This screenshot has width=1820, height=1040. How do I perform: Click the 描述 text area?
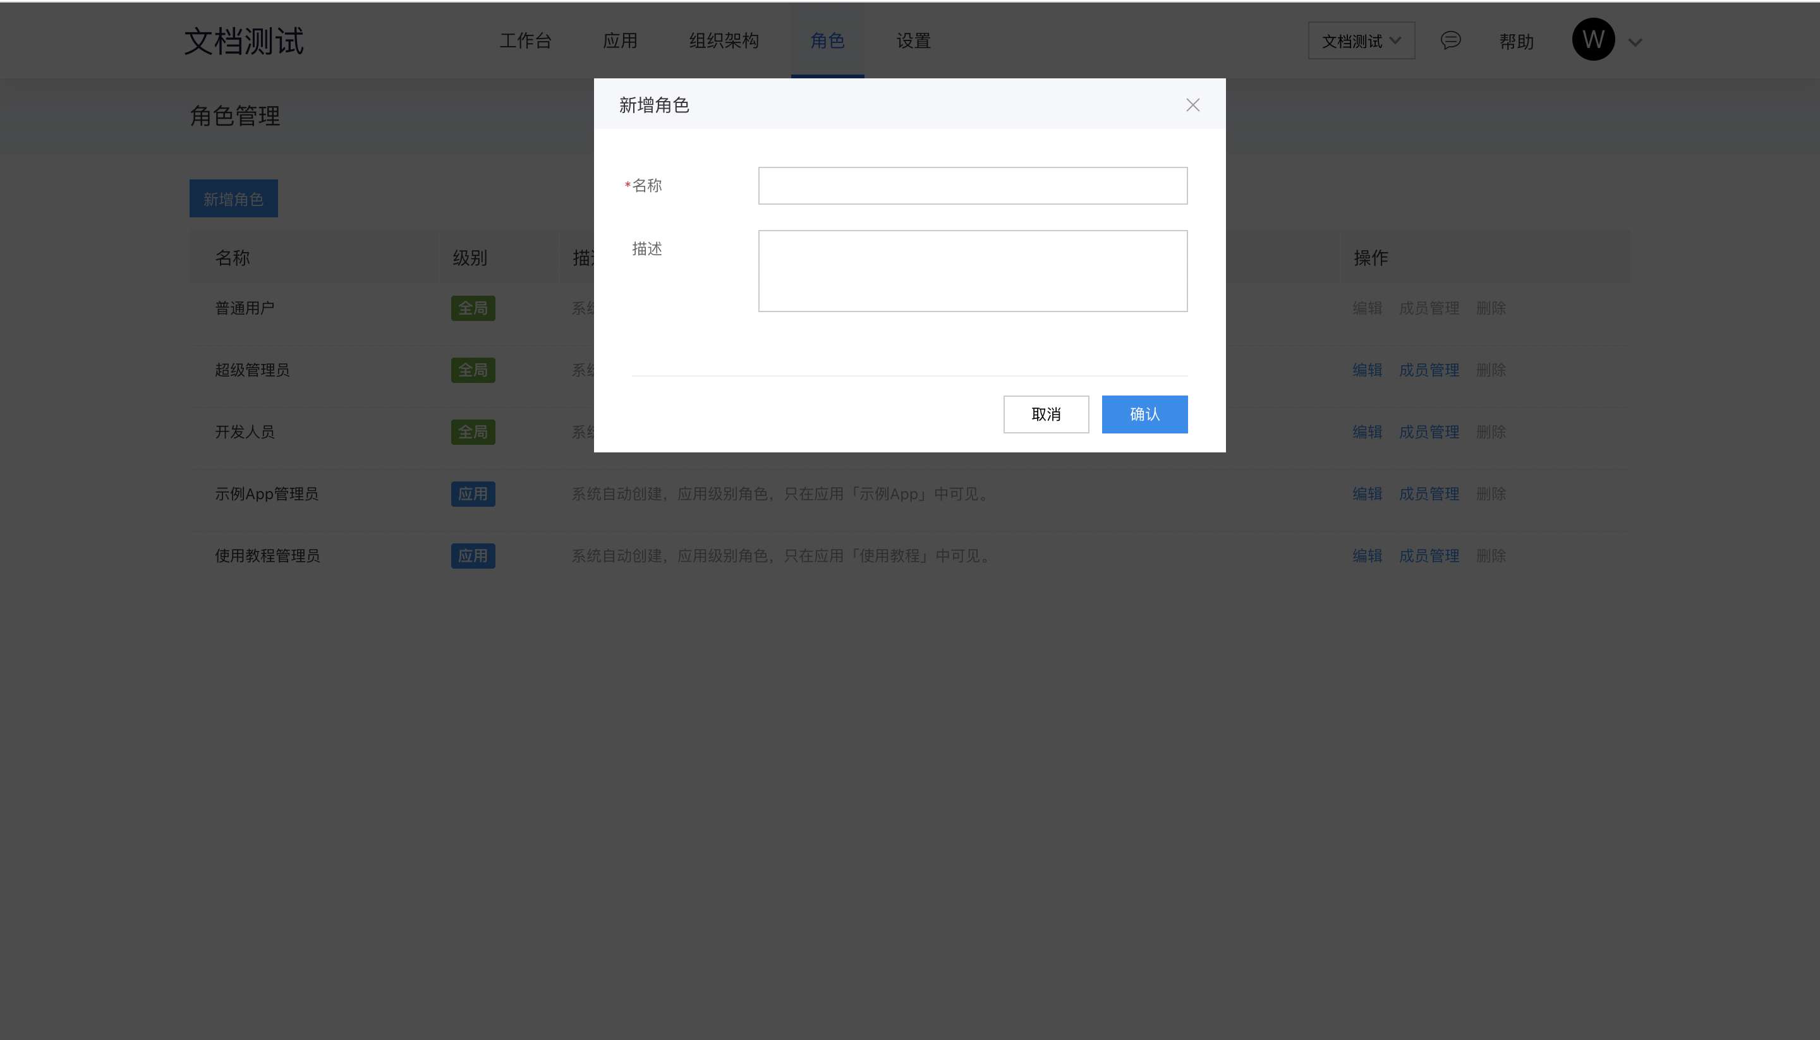(972, 270)
